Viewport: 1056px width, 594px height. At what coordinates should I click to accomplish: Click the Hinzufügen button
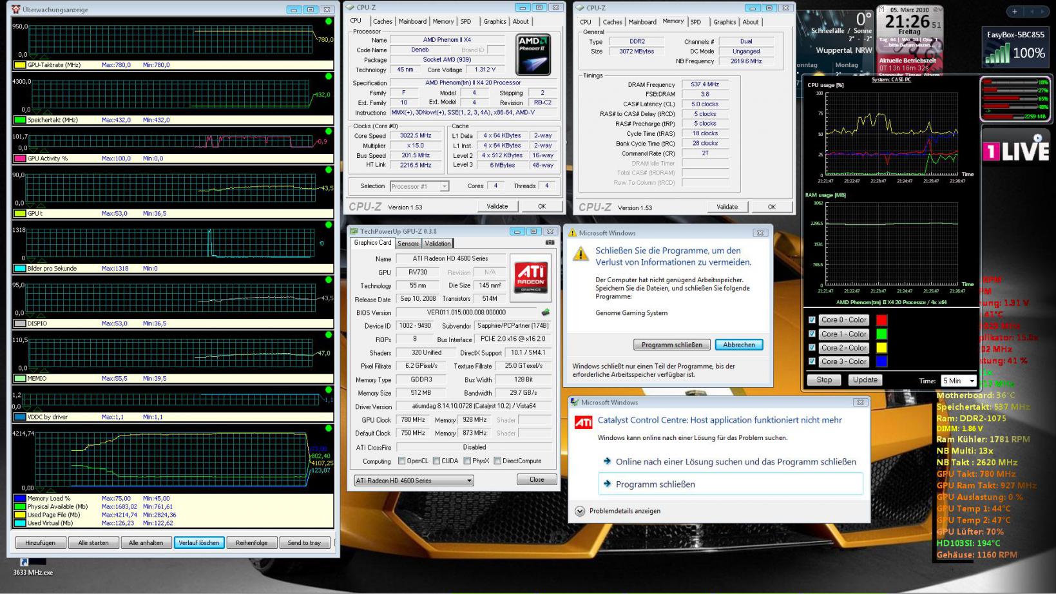click(x=40, y=542)
